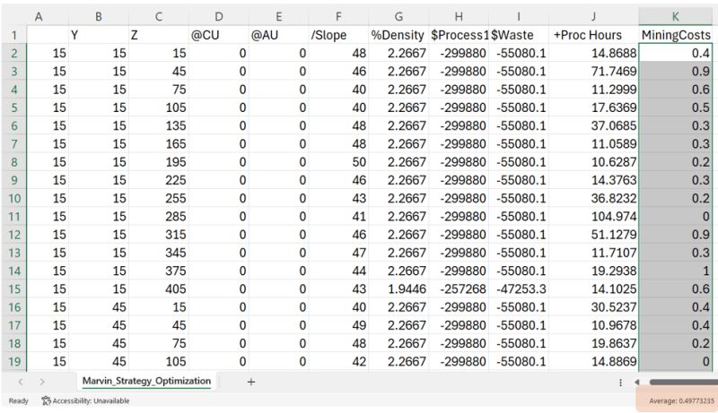Open Accessibility: Unavailable status
The width and height of the screenshot is (718, 413).
85,401
